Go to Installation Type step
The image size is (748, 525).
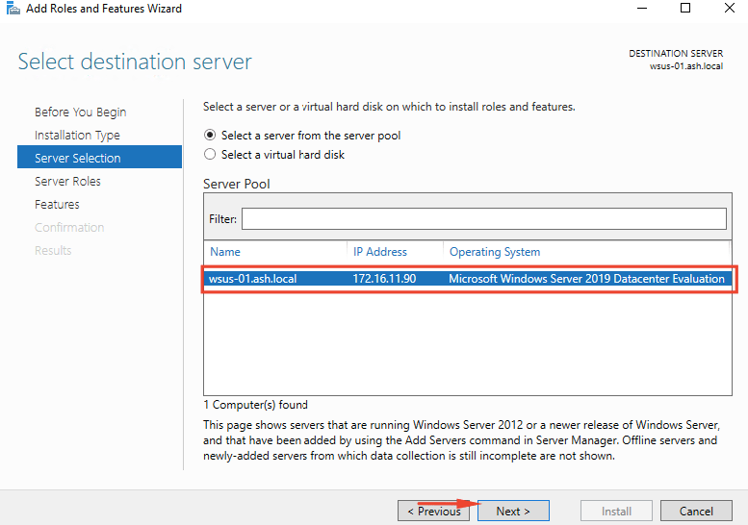[x=77, y=136]
